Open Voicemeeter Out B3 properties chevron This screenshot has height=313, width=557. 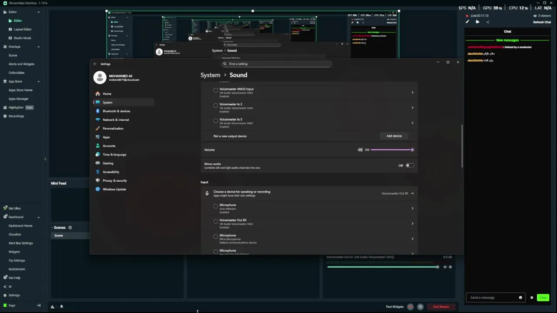coord(413,223)
